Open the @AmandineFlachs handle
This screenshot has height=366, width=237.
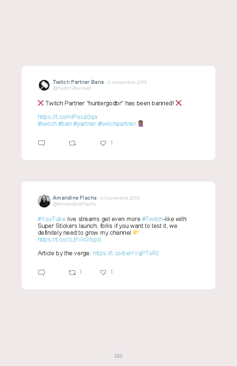[74, 204]
